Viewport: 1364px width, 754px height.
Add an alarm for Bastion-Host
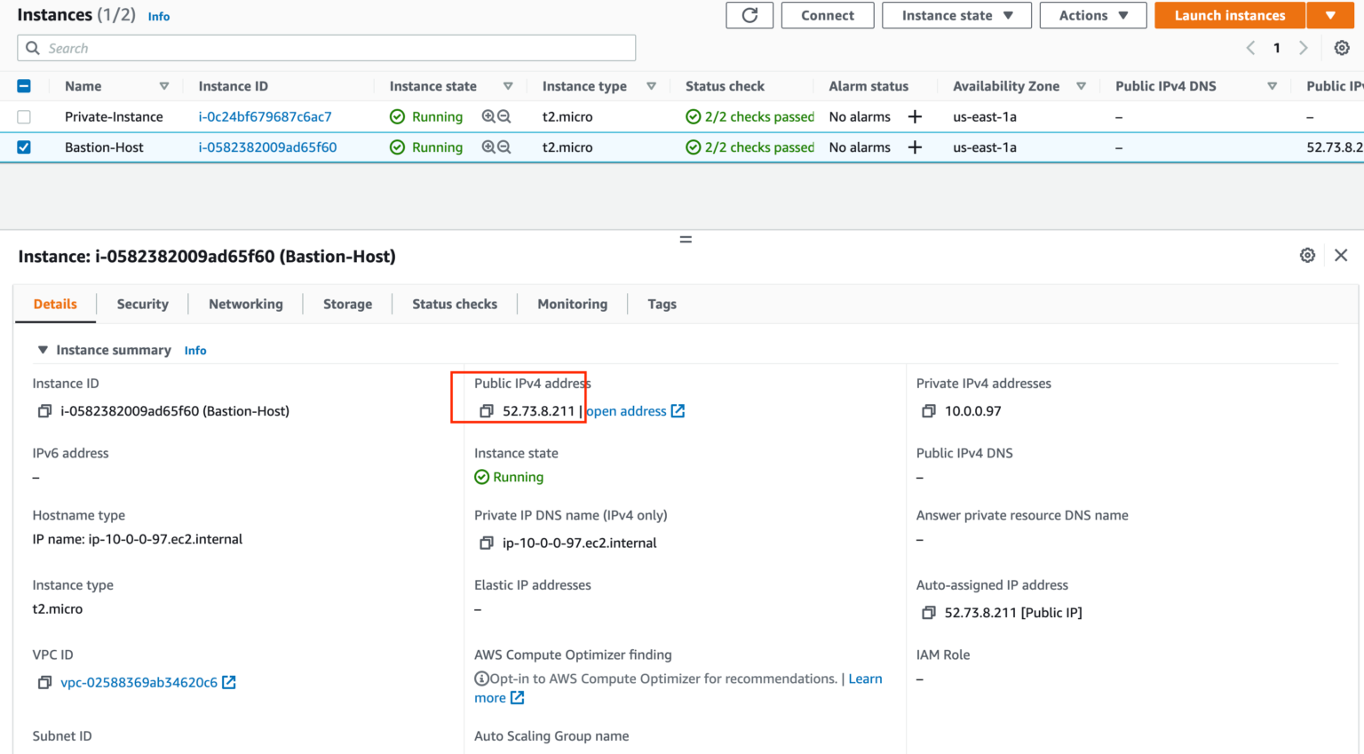[915, 147]
